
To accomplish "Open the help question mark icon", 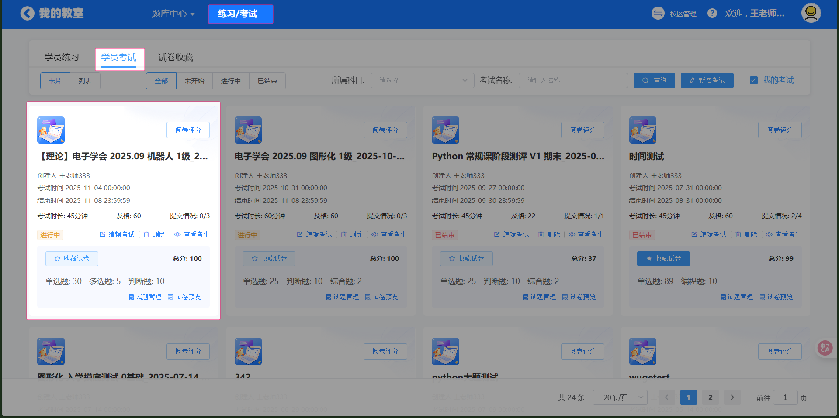I will pyautogui.click(x=712, y=14).
